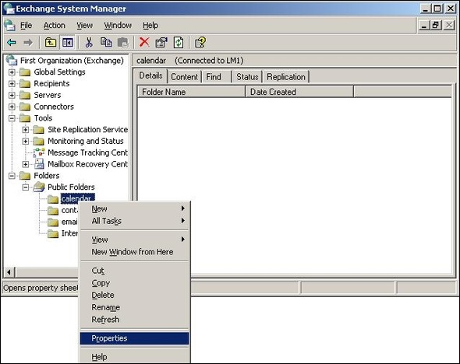Screen dimensions: 460x364
Task: Switch to the Replication tab
Action: coord(286,77)
